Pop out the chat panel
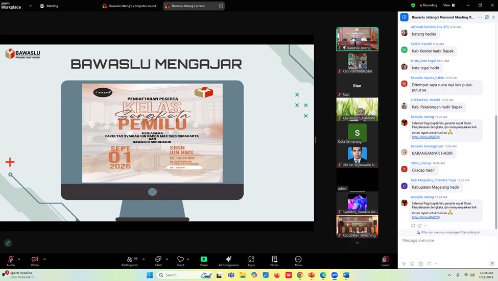Image resolution: width=498 pixels, height=281 pixels. point(487,17)
